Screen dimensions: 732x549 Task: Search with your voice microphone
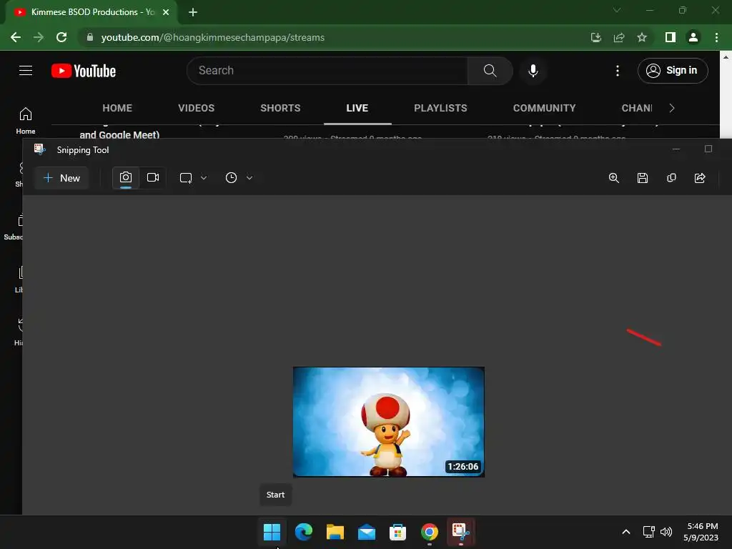coord(533,71)
